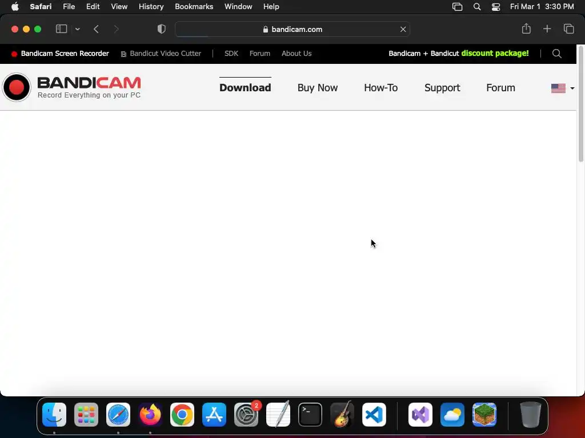This screenshot has width=585, height=438.
Task: Open the View menu
Action: click(x=119, y=7)
